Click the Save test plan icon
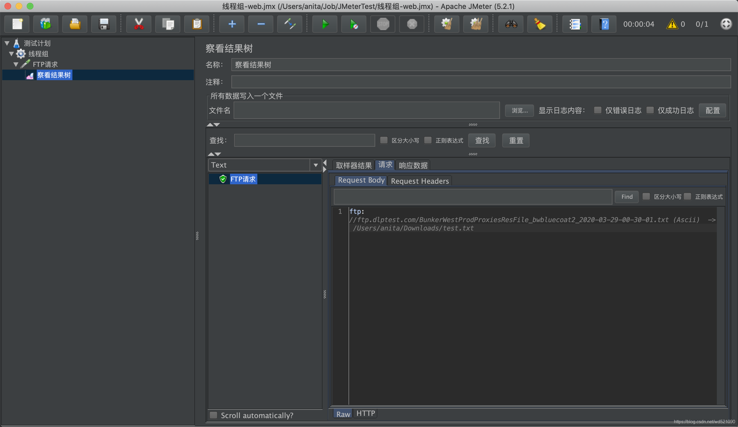The image size is (738, 427). (103, 23)
